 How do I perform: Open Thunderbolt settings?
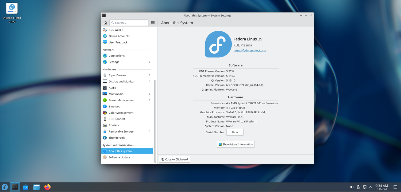point(127,138)
